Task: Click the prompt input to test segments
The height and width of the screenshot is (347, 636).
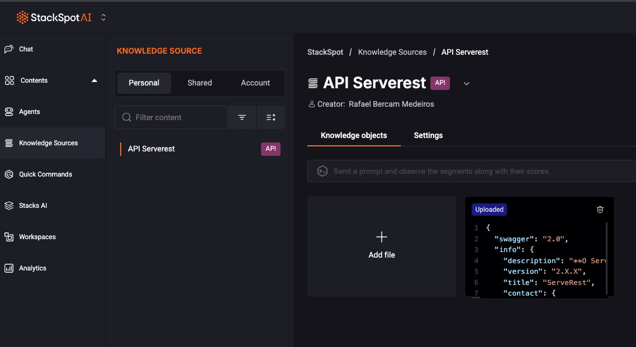Action: [x=472, y=171]
